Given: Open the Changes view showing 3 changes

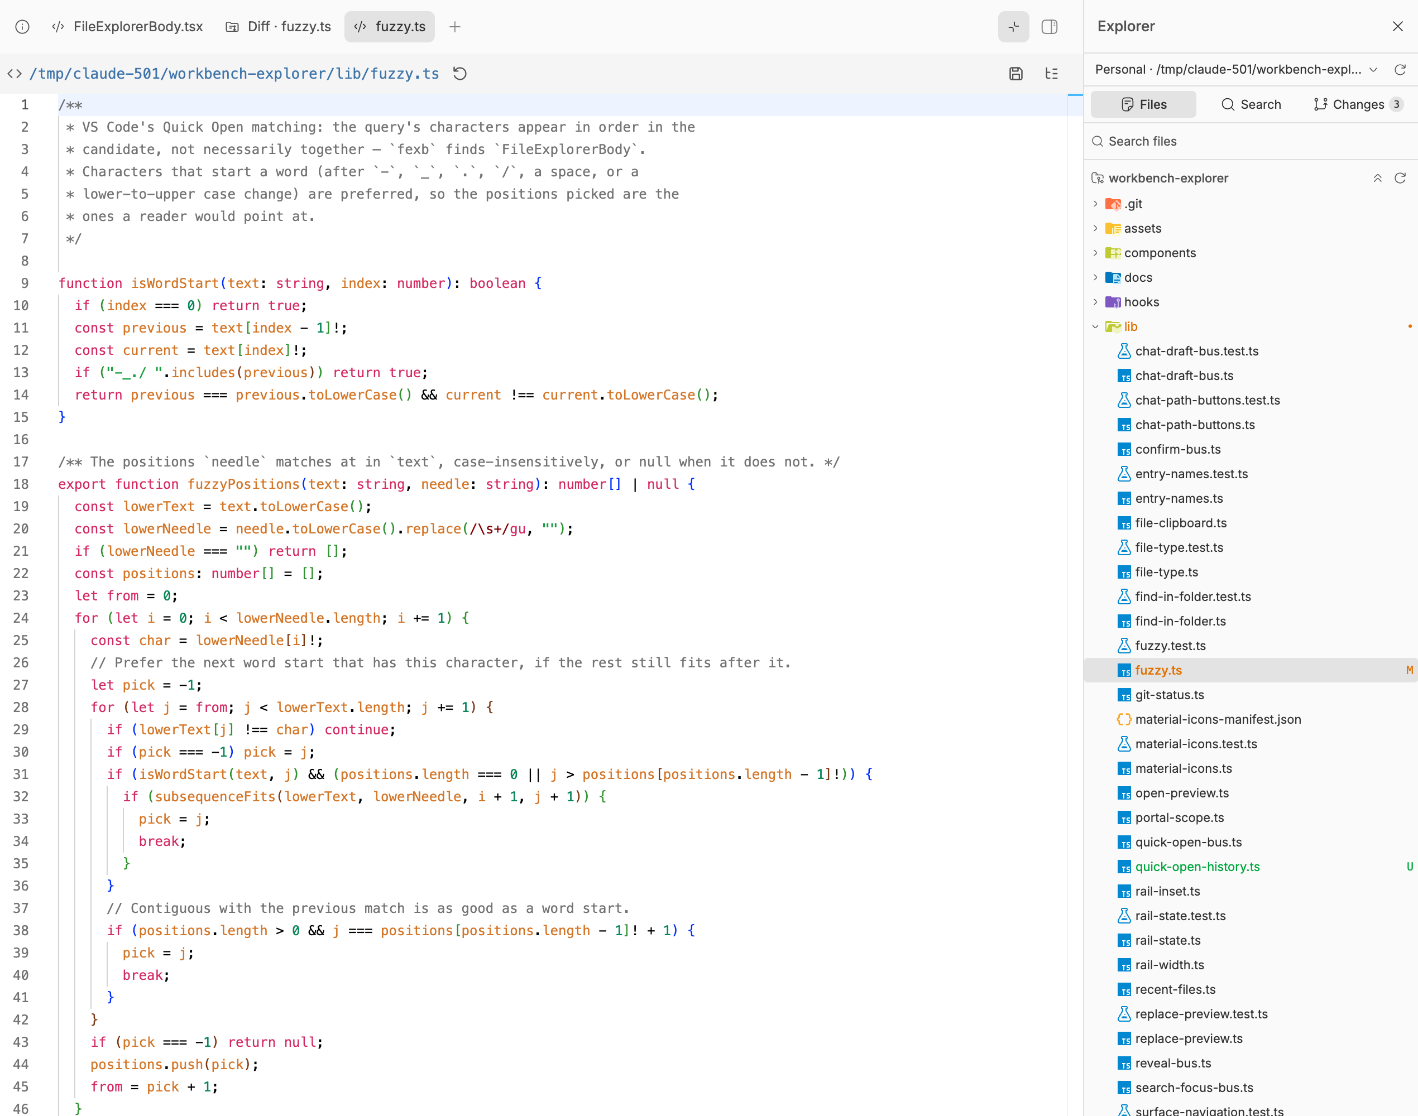Looking at the screenshot, I should click(x=1357, y=104).
